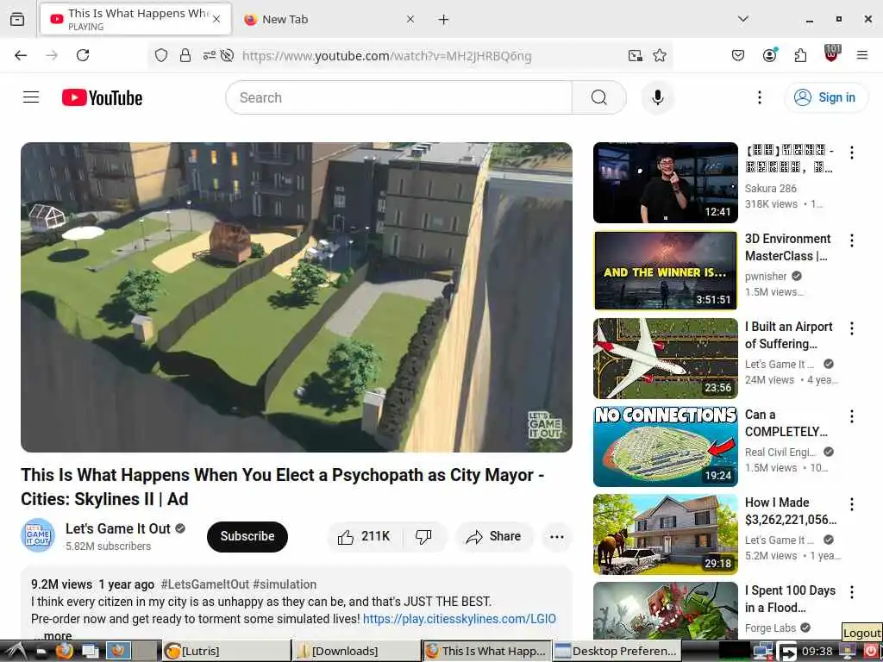Open house and horse video thumbnail

pos(665,534)
